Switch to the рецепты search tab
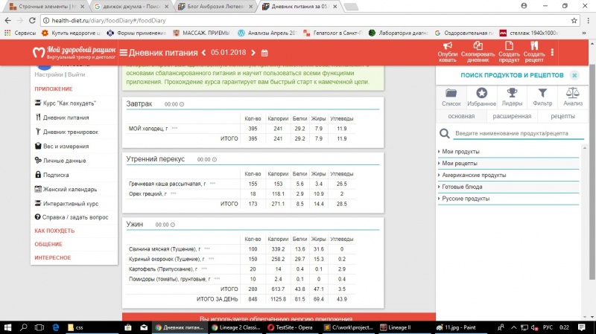The width and height of the screenshot is (596, 334). [x=562, y=116]
